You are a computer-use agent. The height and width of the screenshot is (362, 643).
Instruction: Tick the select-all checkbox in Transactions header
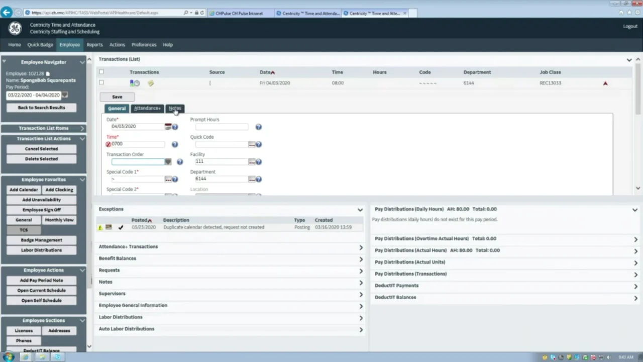tap(101, 72)
